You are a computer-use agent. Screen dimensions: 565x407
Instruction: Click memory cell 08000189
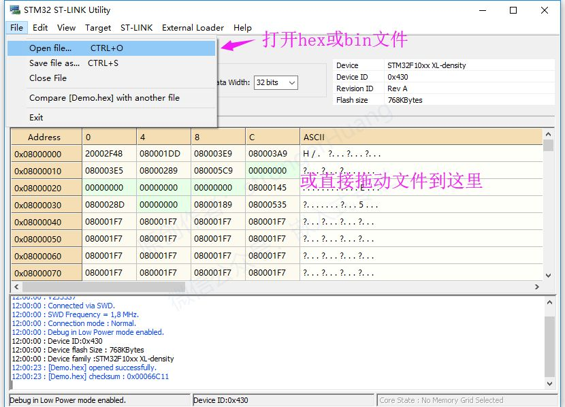[x=219, y=205]
